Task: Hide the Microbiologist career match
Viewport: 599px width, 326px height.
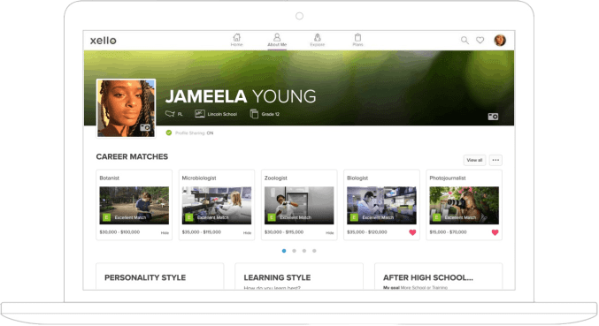Action: [247, 232]
